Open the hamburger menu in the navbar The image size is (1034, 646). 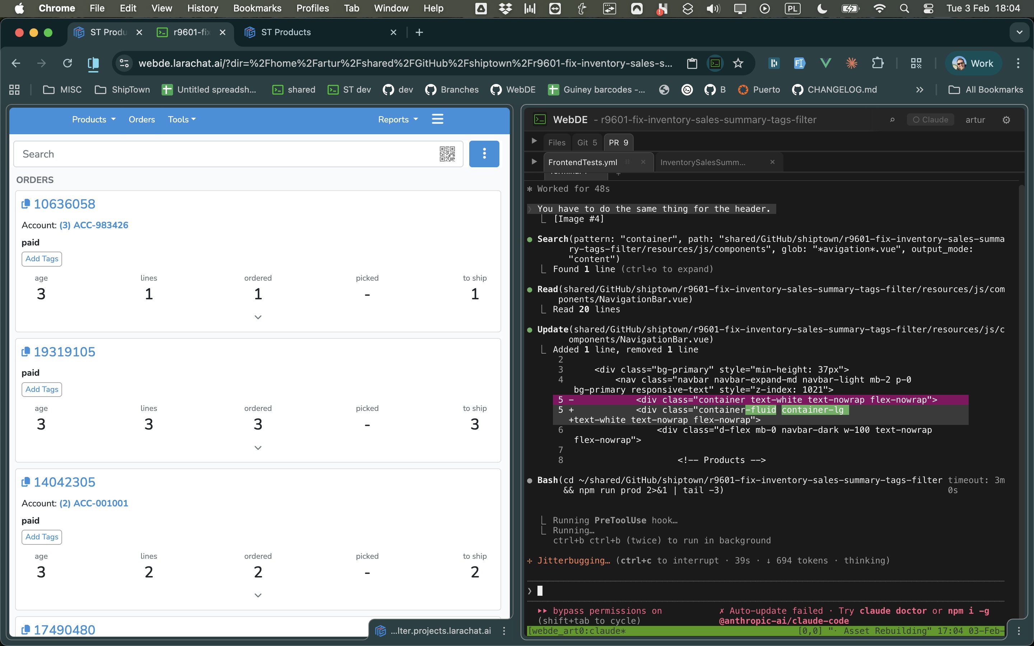click(x=437, y=119)
